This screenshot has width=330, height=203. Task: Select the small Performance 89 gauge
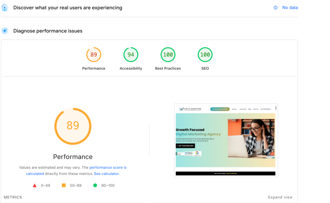(94, 55)
